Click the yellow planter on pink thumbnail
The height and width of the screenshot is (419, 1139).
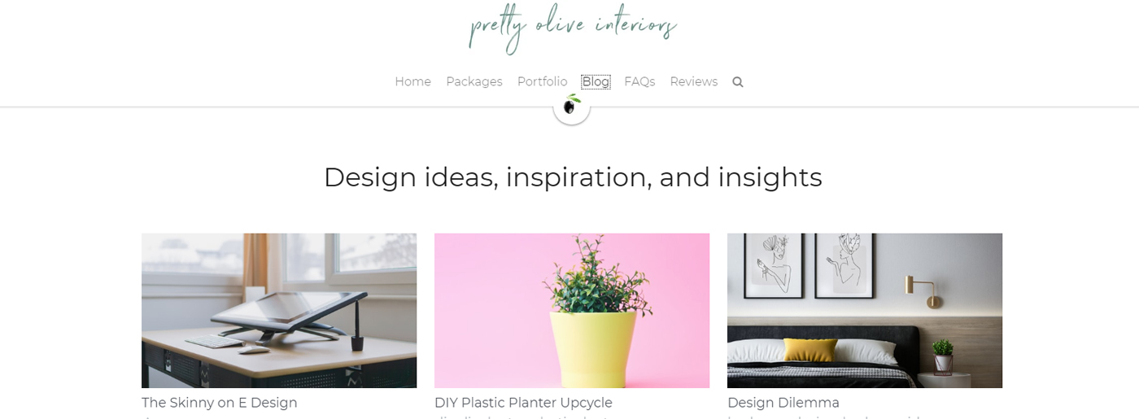tap(572, 311)
